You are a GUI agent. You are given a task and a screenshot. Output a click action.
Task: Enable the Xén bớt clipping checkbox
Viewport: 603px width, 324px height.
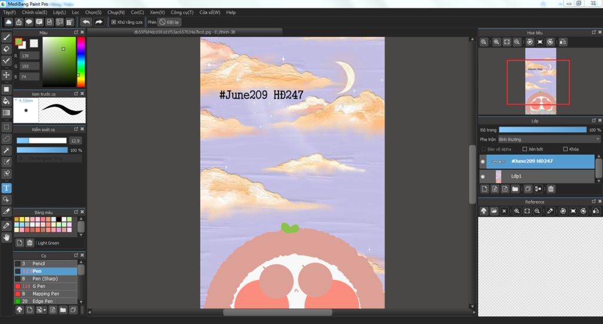pos(525,149)
